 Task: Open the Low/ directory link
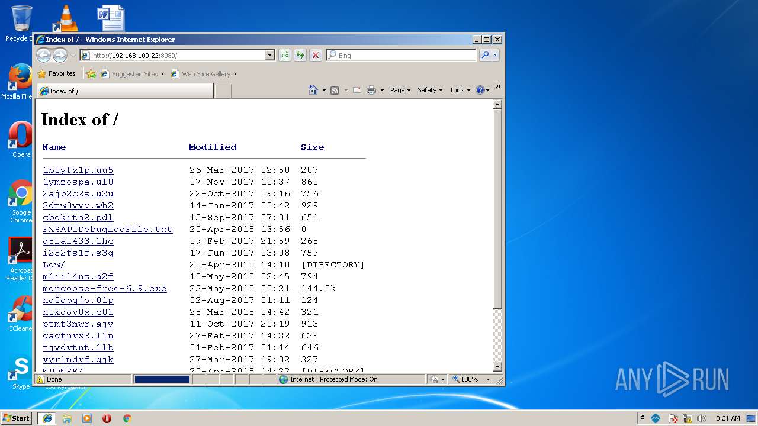click(54, 265)
